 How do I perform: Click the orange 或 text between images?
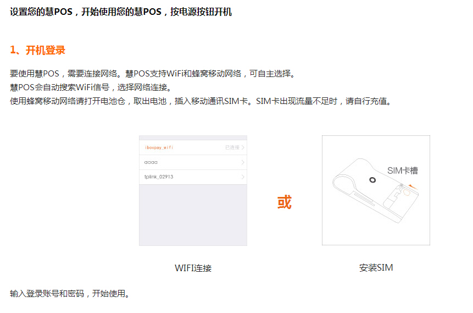285,202
